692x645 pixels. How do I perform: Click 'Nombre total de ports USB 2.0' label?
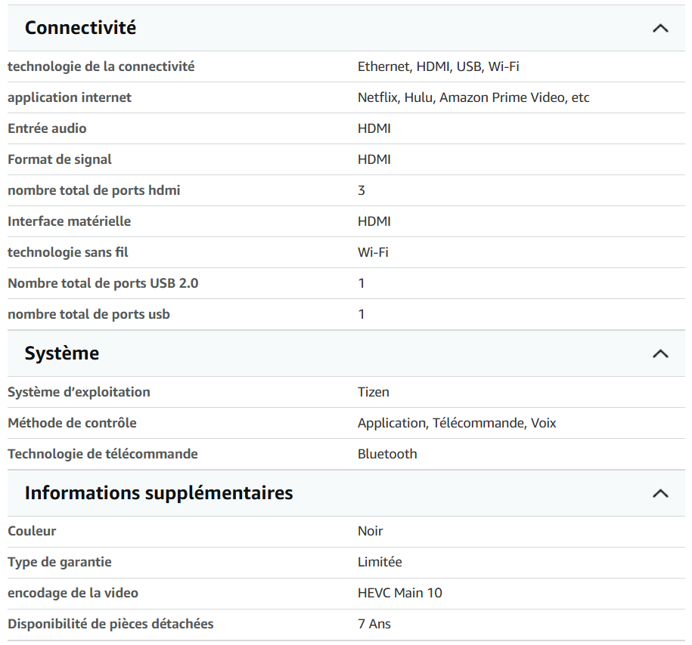click(104, 283)
